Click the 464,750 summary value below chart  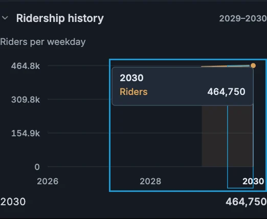(246, 202)
